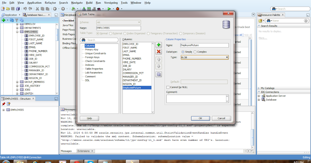311x163 pixels.
Task: Add a new column with the green plus icon
Action: (159, 45)
